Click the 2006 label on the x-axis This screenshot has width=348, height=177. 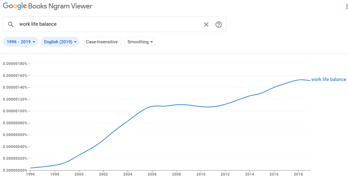tap(152, 174)
